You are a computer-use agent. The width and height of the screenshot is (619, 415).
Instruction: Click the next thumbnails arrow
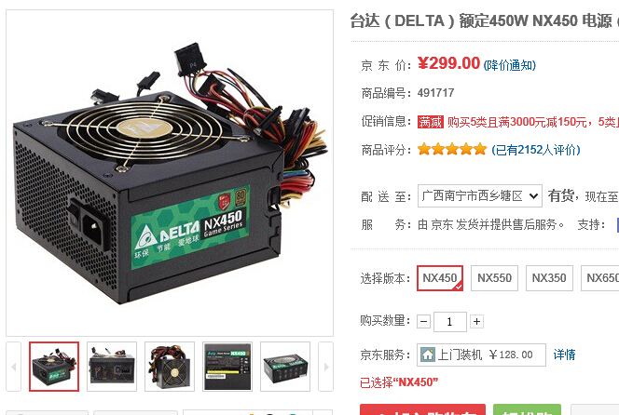coord(326,367)
